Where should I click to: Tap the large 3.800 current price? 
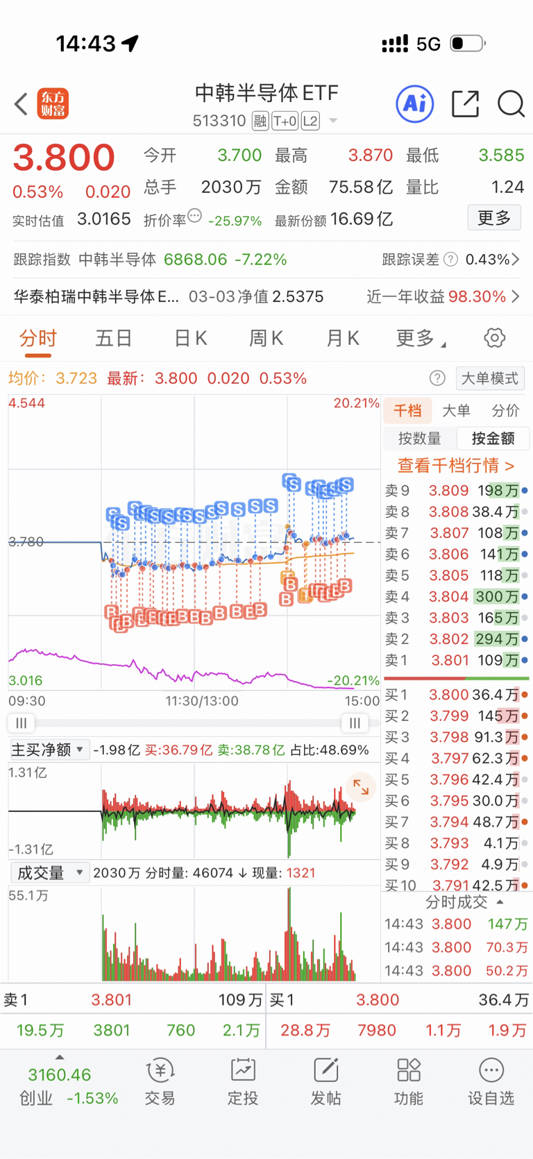pos(64,158)
